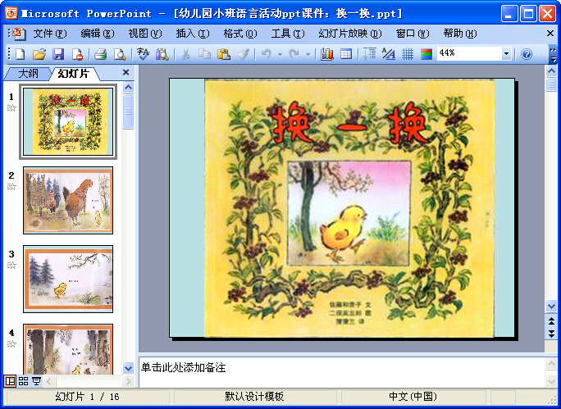The height and width of the screenshot is (409, 561).
Task: Click the PowerPoint document icon in menu bar
Action: 19,34
